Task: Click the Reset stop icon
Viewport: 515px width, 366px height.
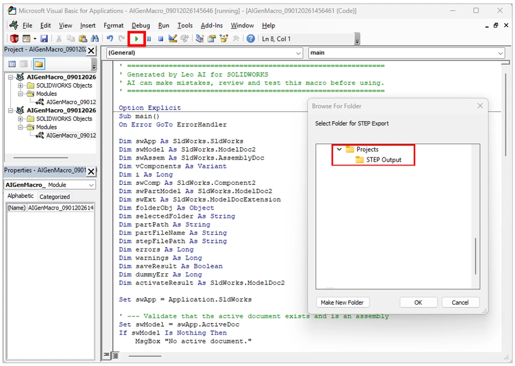Action: (160, 39)
